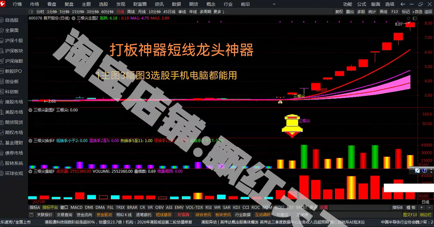Toggle 复权 price adjustment
This screenshot has height=227, width=434.
pyautogui.click(x=339, y=12)
